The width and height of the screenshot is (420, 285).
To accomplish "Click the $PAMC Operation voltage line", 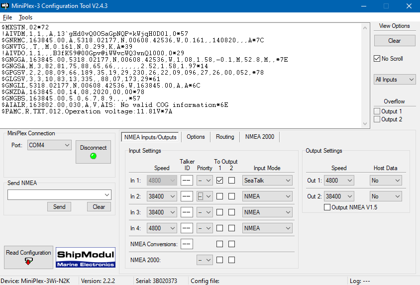I will coord(87,111).
